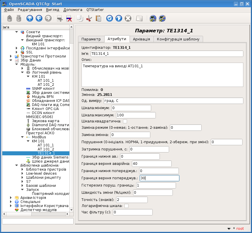
Task: Click the Інтерфейси Користувача monitor icon
Action: click(x=17, y=206)
